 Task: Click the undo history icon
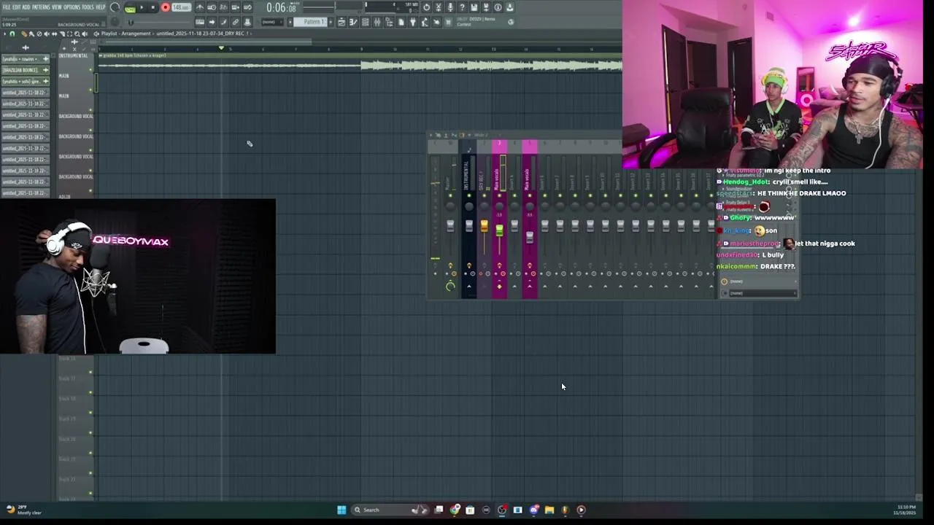426,7
